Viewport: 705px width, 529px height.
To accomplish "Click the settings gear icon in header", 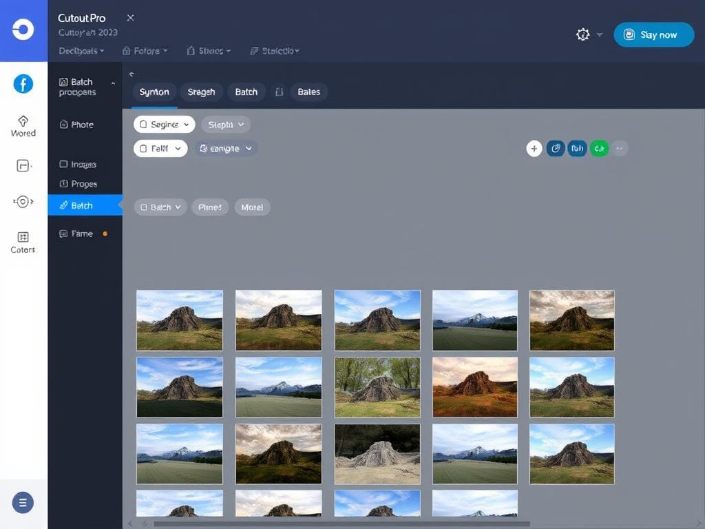I will [583, 34].
